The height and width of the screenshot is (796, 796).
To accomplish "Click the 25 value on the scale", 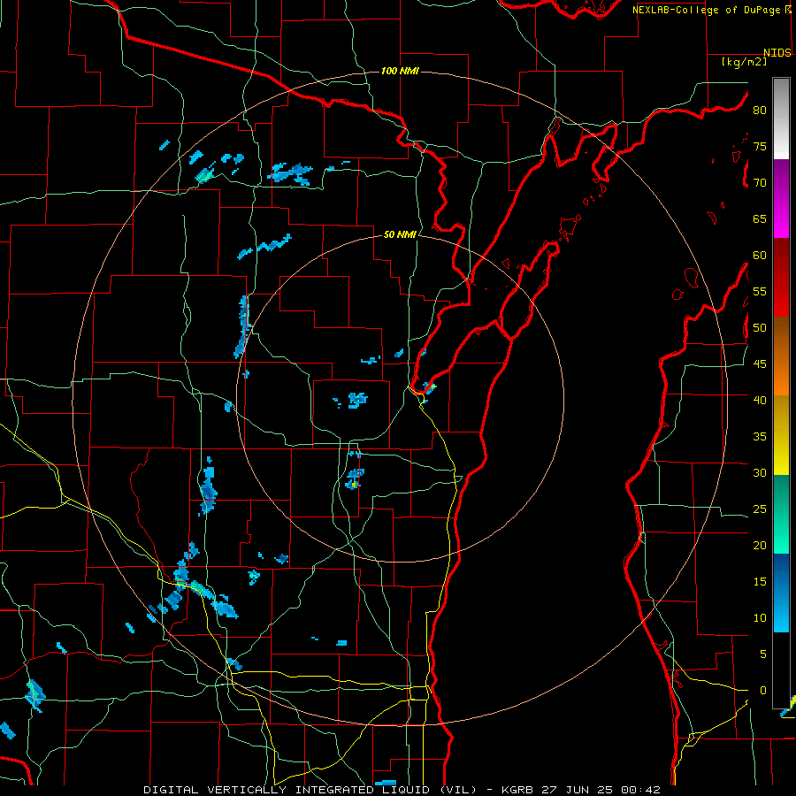I will tap(760, 509).
